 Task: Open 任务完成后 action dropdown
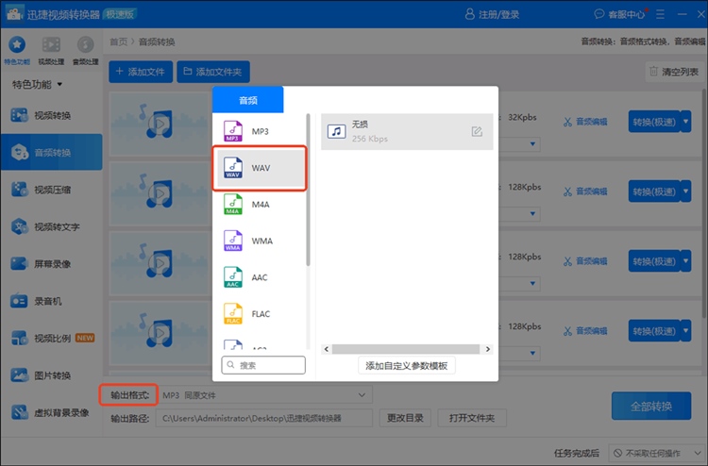click(x=656, y=453)
